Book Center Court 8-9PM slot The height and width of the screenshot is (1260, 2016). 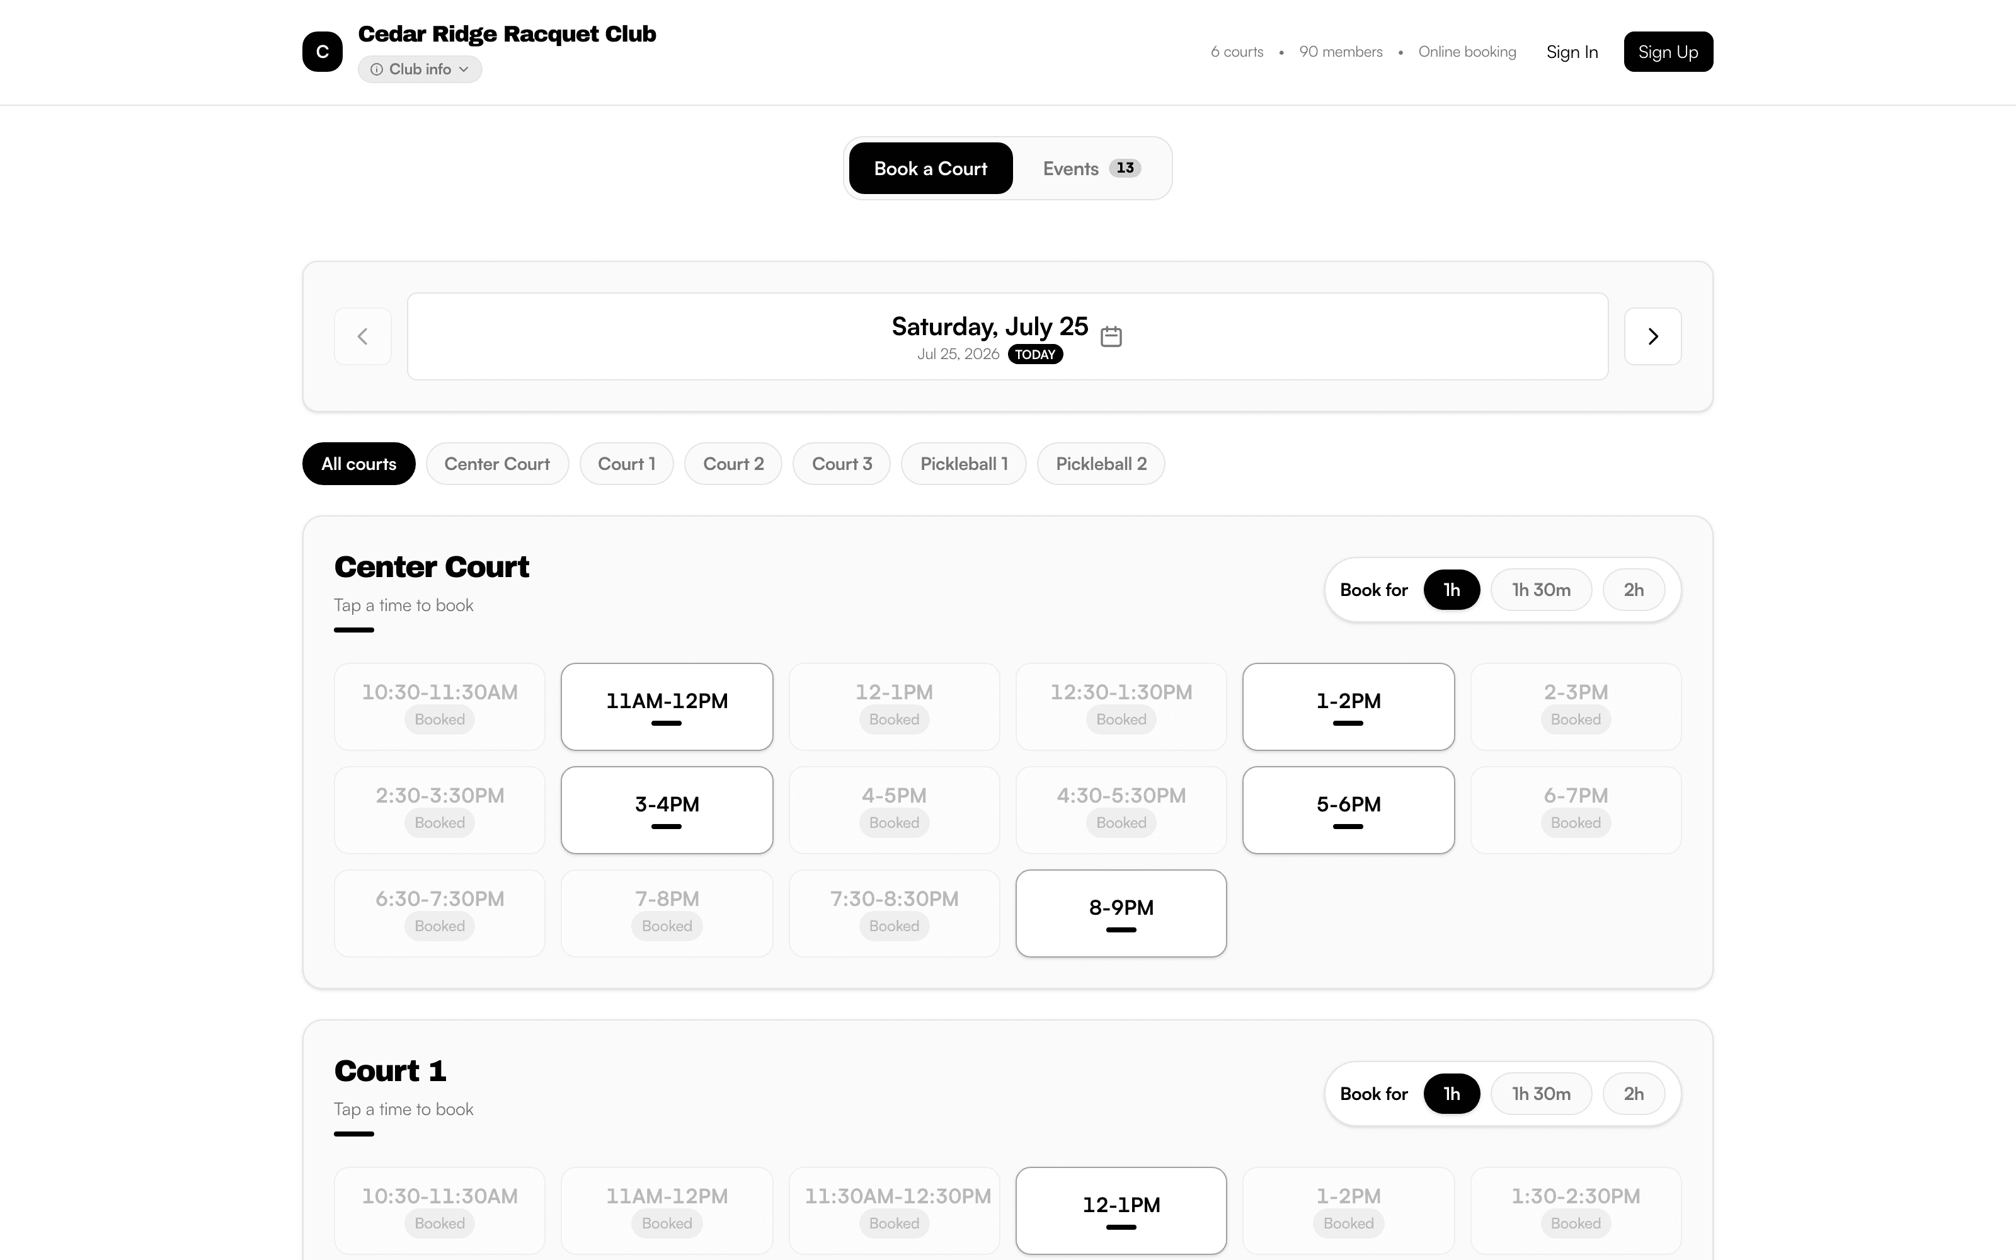tap(1121, 913)
